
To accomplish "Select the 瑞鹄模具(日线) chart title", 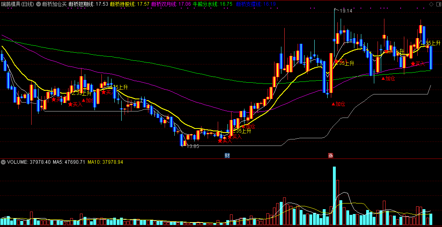I will pyautogui.click(x=17, y=4).
